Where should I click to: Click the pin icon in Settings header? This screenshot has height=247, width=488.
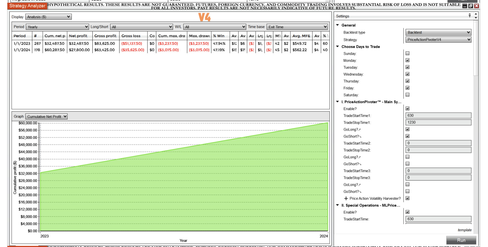[x=470, y=16]
